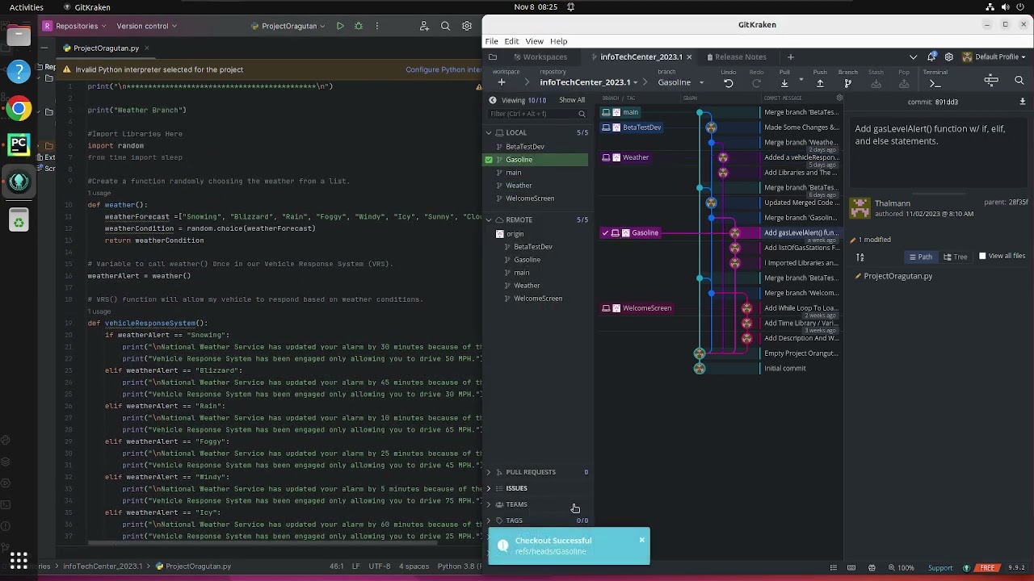Open the File menu in GitKraken
1034x581 pixels.
point(491,41)
